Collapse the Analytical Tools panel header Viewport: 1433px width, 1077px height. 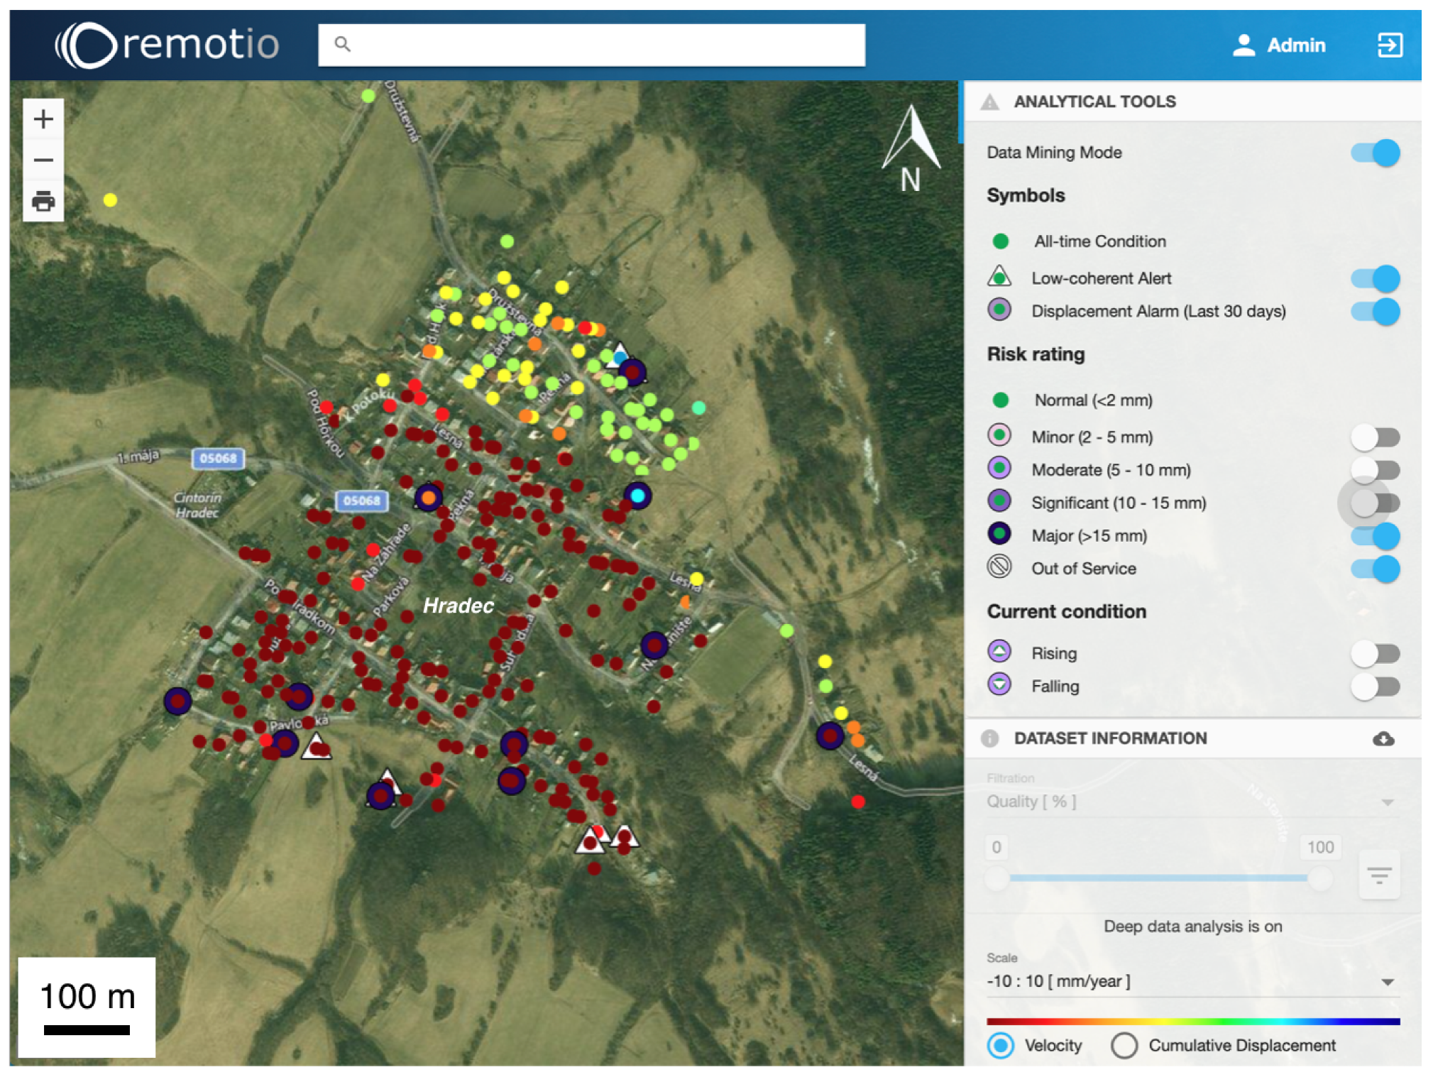[x=1094, y=102]
